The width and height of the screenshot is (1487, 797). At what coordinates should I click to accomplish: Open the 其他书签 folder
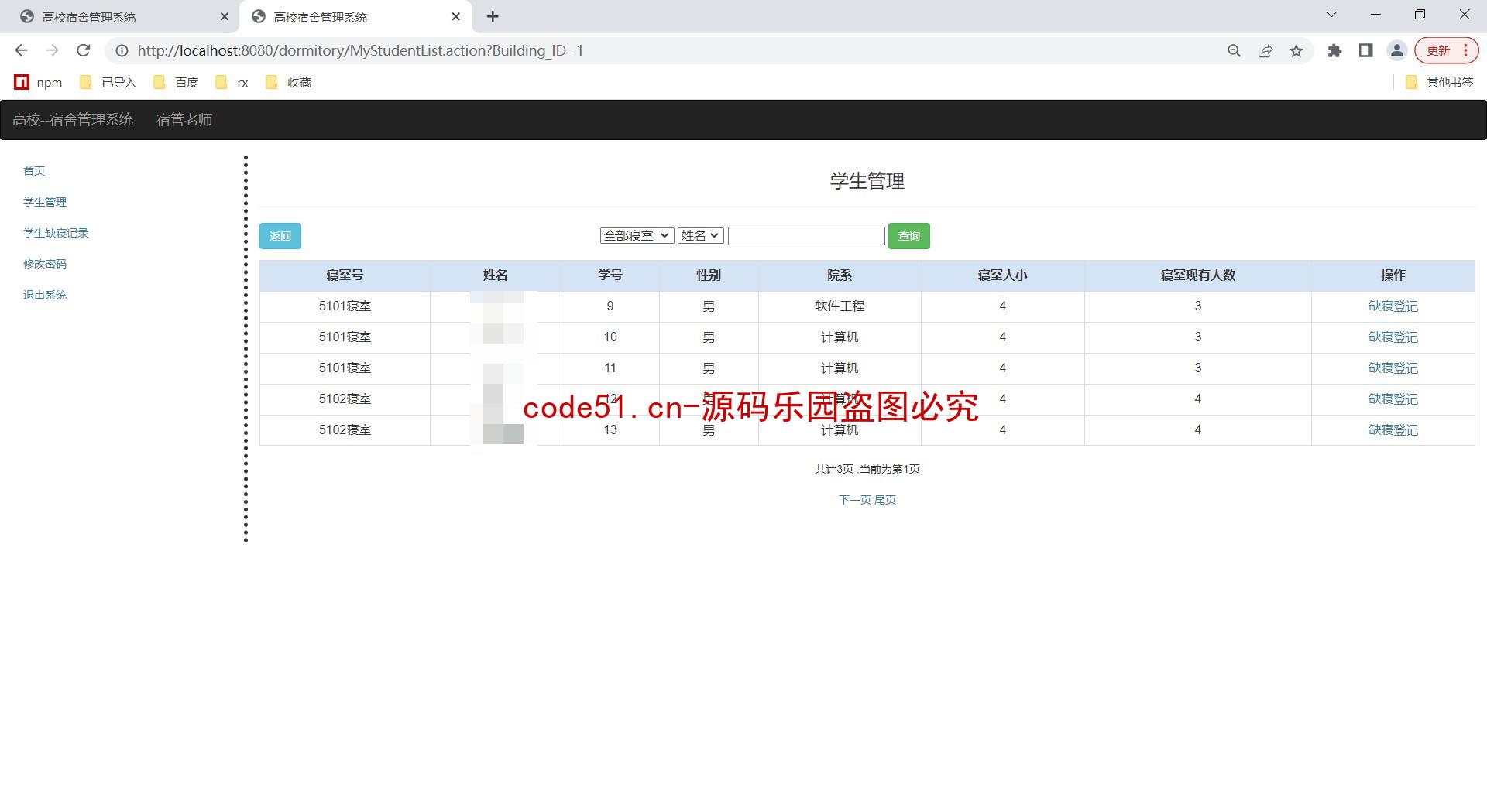point(1439,82)
